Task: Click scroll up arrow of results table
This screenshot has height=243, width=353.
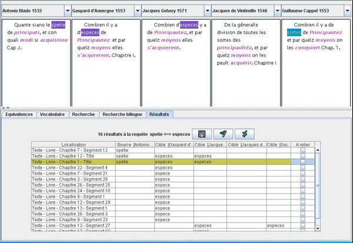Action: coord(318,150)
